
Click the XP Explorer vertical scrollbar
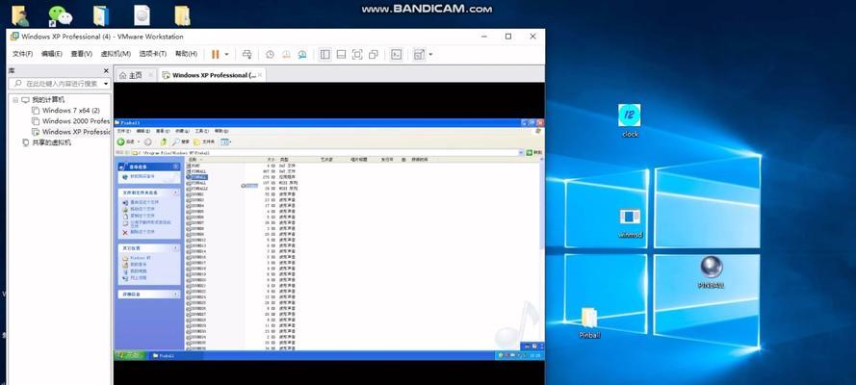pos(541,253)
